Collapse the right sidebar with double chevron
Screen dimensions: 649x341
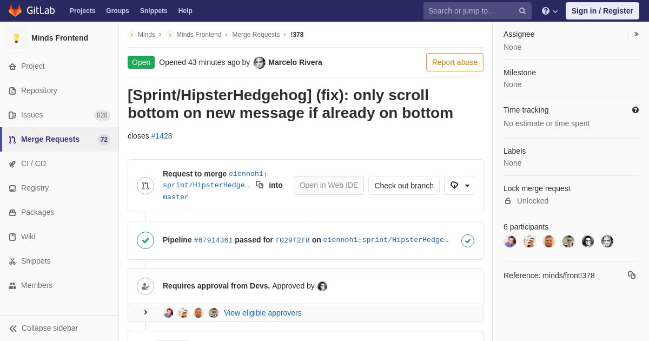[636, 34]
